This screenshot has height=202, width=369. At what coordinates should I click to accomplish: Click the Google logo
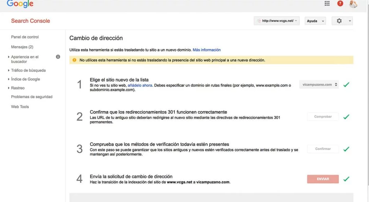tap(20, 4)
